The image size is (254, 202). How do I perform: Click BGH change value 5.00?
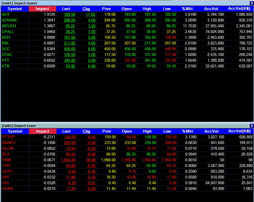[x=92, y=37]
